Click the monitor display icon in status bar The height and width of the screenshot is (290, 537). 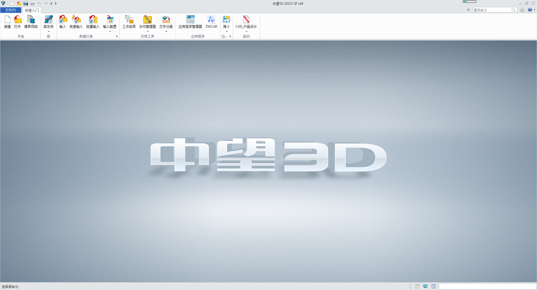pyautogui.click(x=425, y=286)
